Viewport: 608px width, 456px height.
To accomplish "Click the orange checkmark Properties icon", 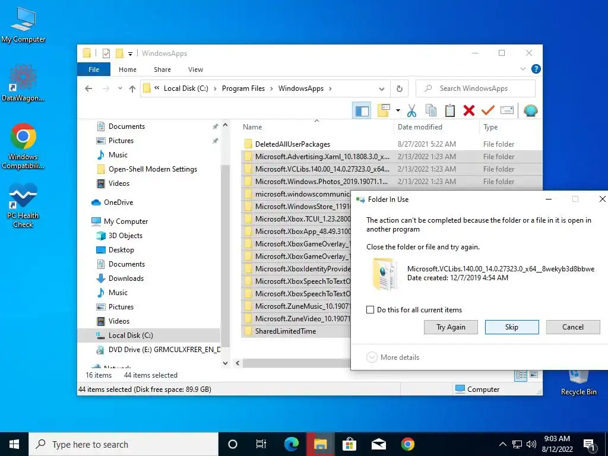I will (x=488, y=111).
